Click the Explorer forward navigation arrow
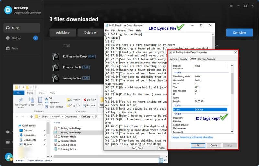Screen dimensions: 259x166 click(x=23, y=116)
